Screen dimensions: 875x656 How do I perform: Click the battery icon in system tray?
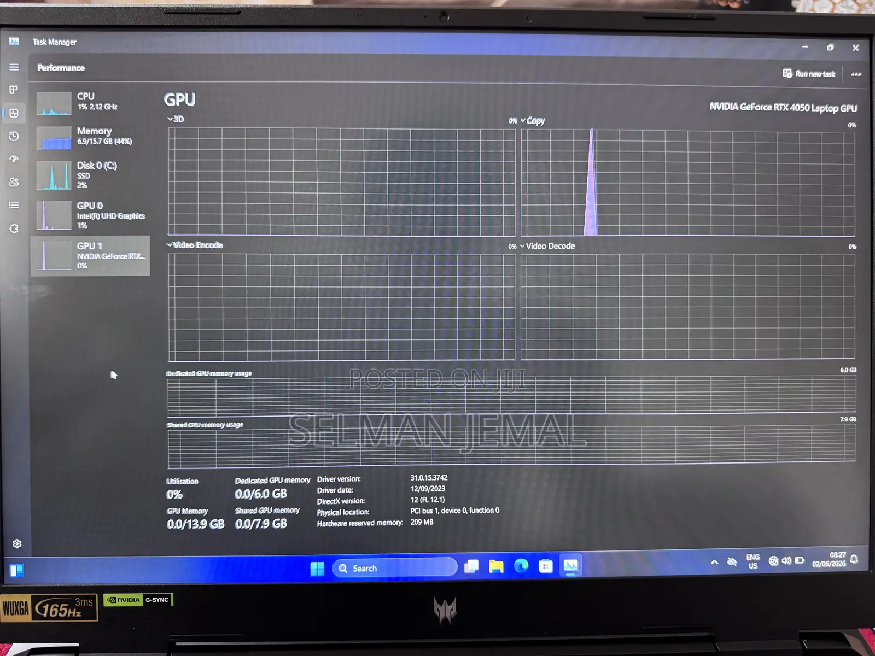800,560
